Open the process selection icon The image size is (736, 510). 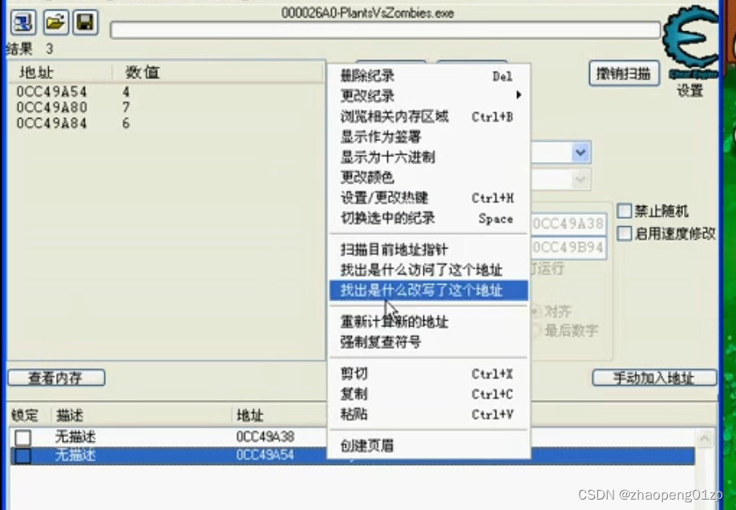click(22, 22)
